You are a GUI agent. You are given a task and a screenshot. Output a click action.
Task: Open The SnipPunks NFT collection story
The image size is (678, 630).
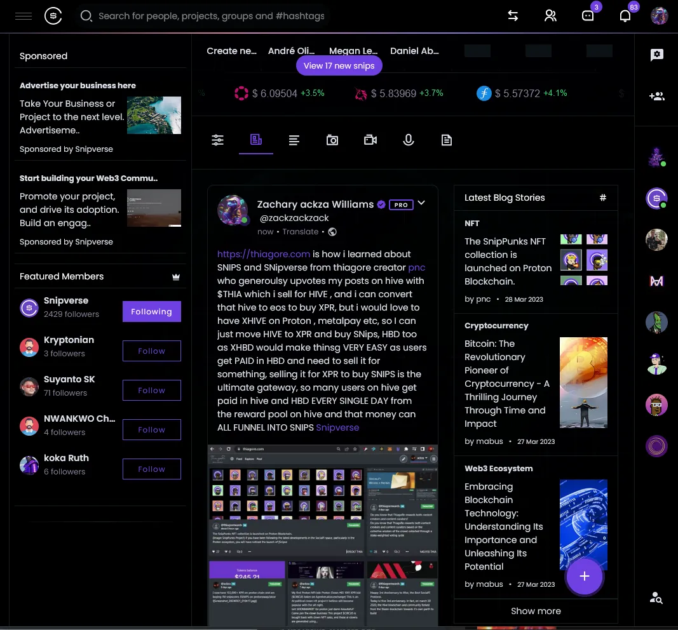(x=508, y=261)
